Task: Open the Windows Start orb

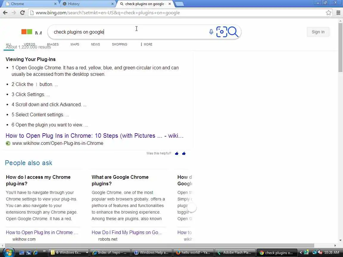Action: pyautogui.click(x=9, y=253)
